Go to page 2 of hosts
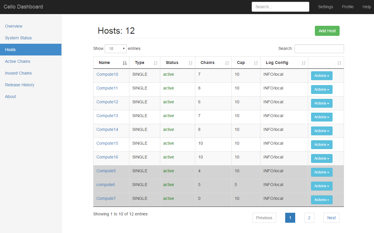The image size is (374, 233). 309,218
